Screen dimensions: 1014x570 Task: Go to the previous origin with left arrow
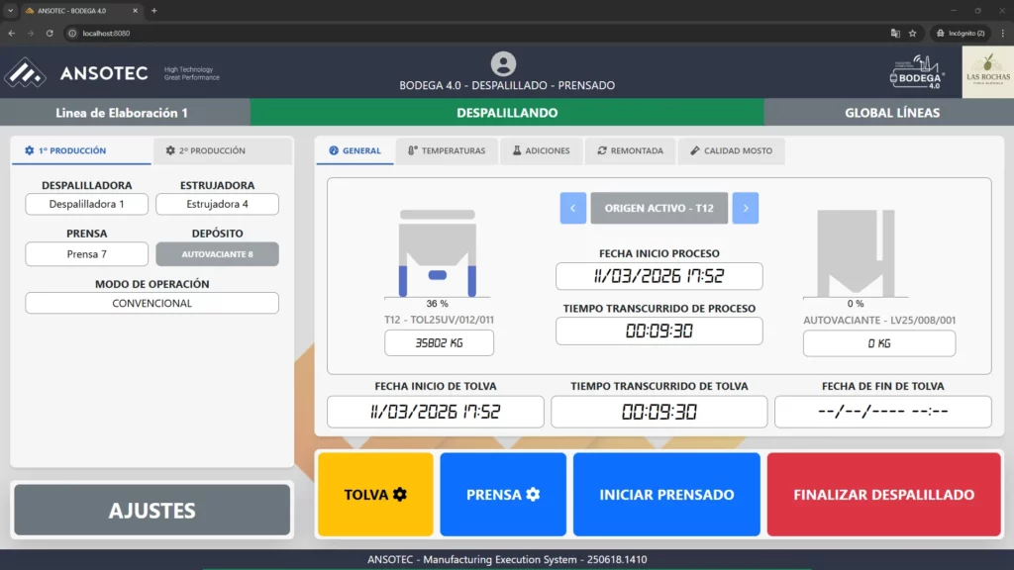(x=573, y=208)
